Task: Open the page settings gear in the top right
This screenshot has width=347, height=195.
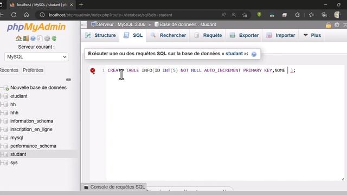Action: pyautogui.click(x=337, y=25)
